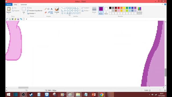Choose the Five-point star shape
The height and width of the screenshot is (97, 172).
pyautogui.click(x=67, y=13)
